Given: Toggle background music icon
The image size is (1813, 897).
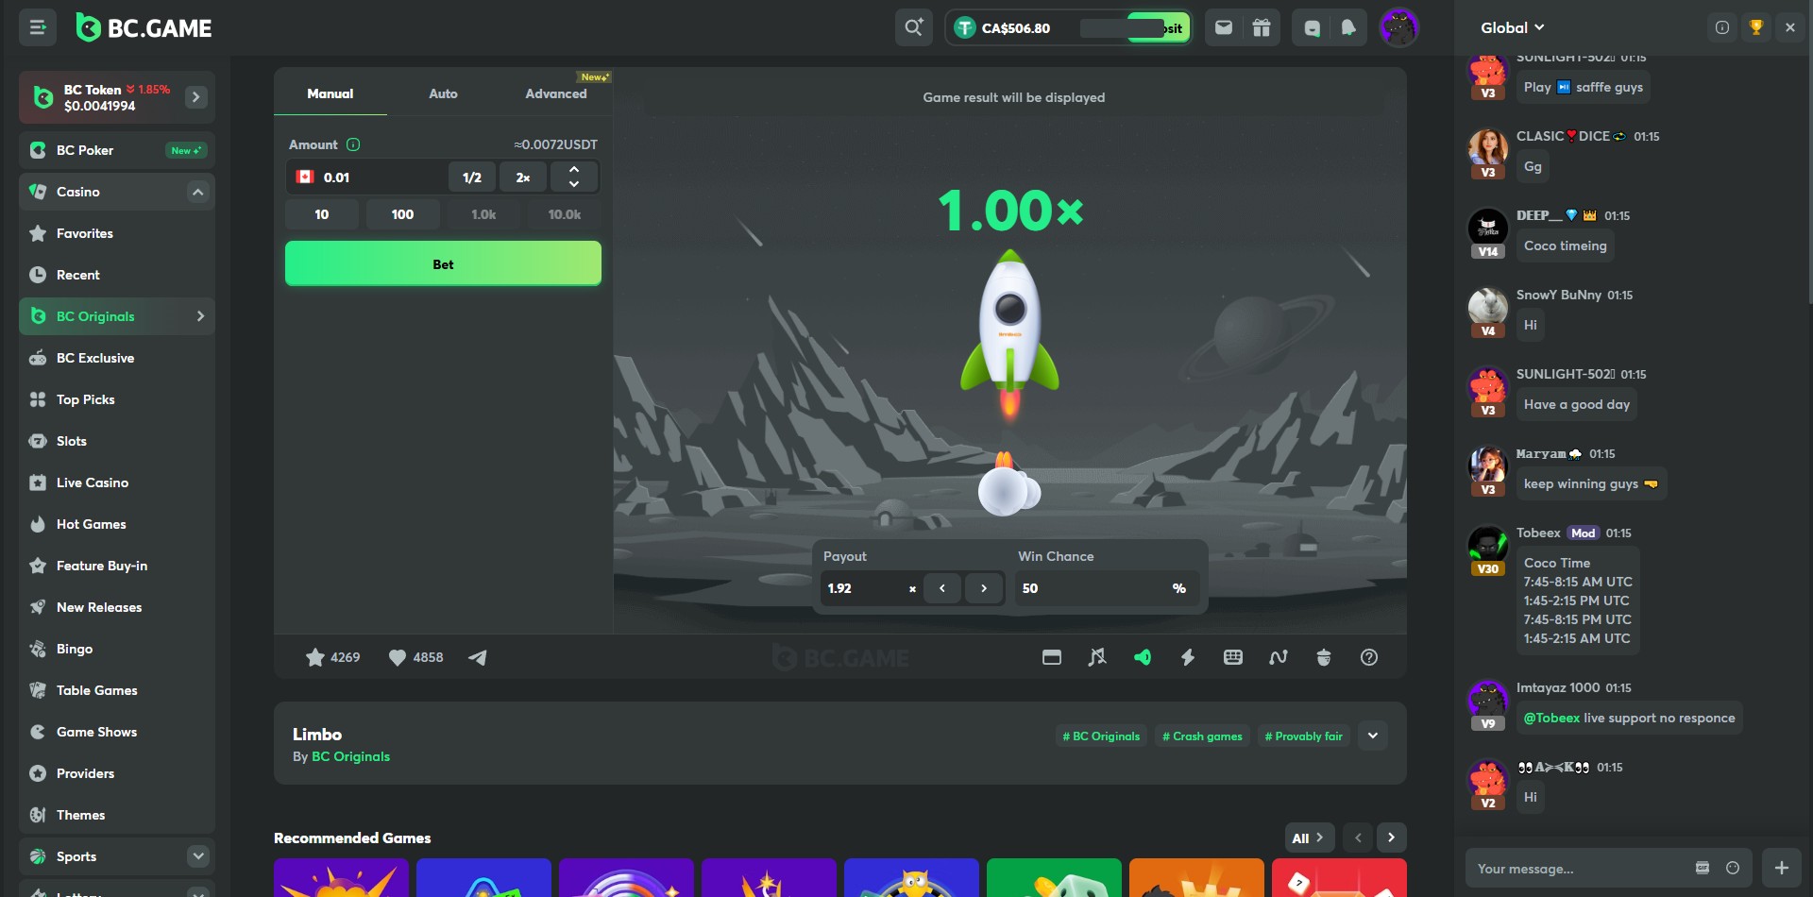Looking at the screenshot, I should (1097, 657).
